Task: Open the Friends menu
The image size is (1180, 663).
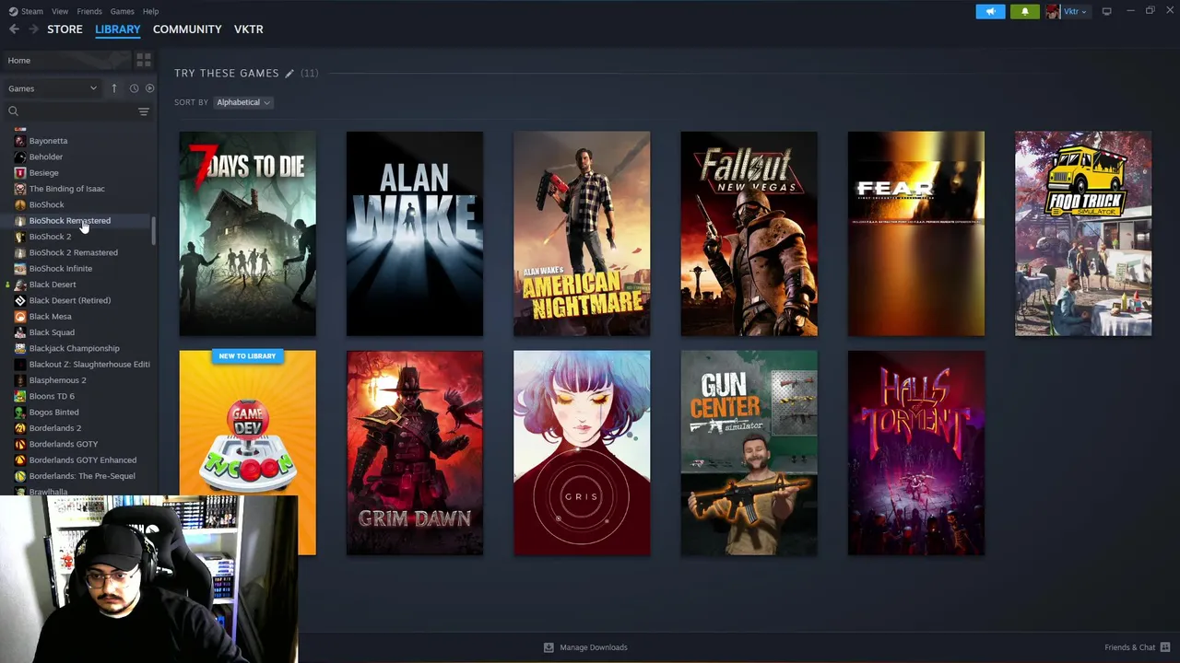Action: click(89, 11)
